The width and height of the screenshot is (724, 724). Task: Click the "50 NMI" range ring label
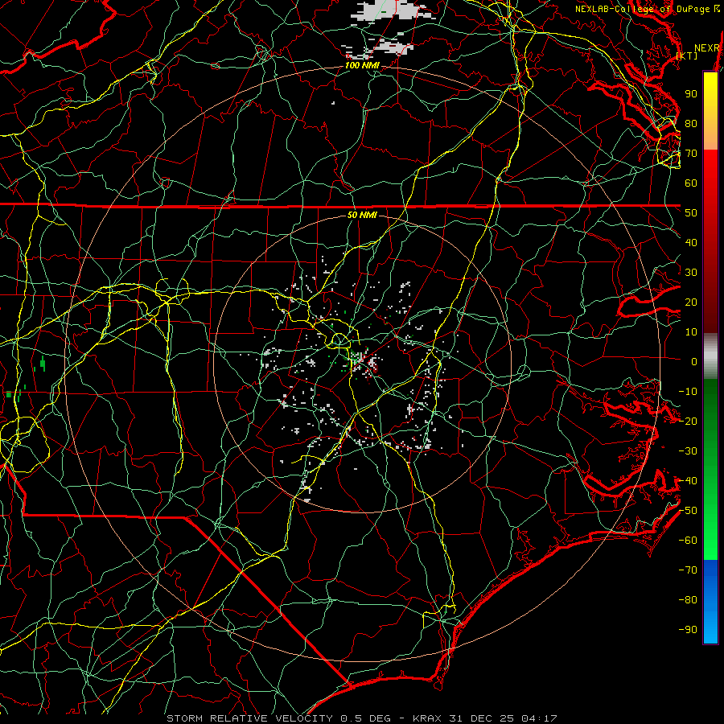click(x=362, y=215)
